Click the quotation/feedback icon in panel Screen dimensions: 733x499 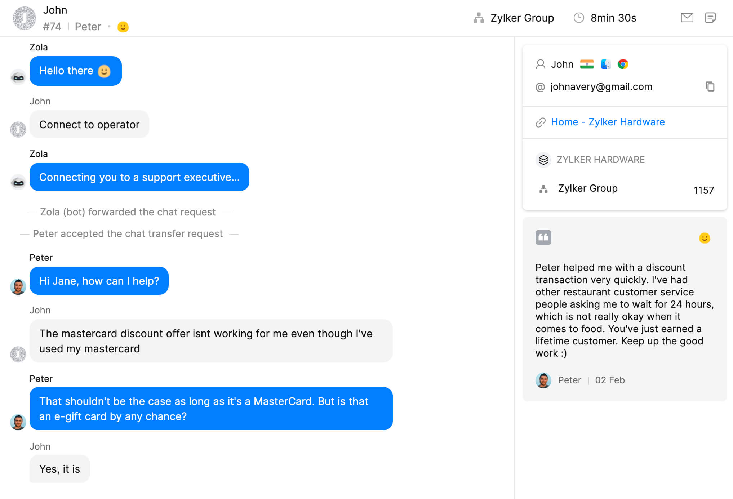543,237
